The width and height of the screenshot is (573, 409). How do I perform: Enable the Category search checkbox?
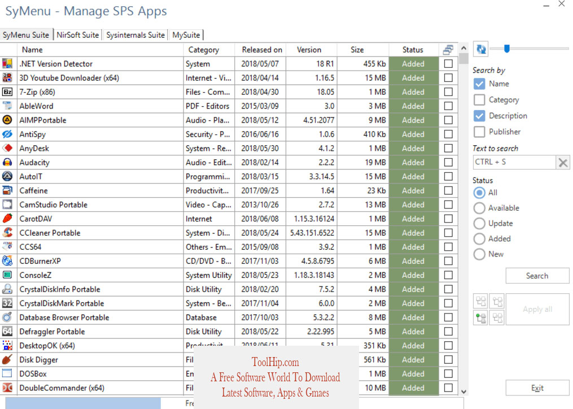pyautogui.click(x=479, y=100)
